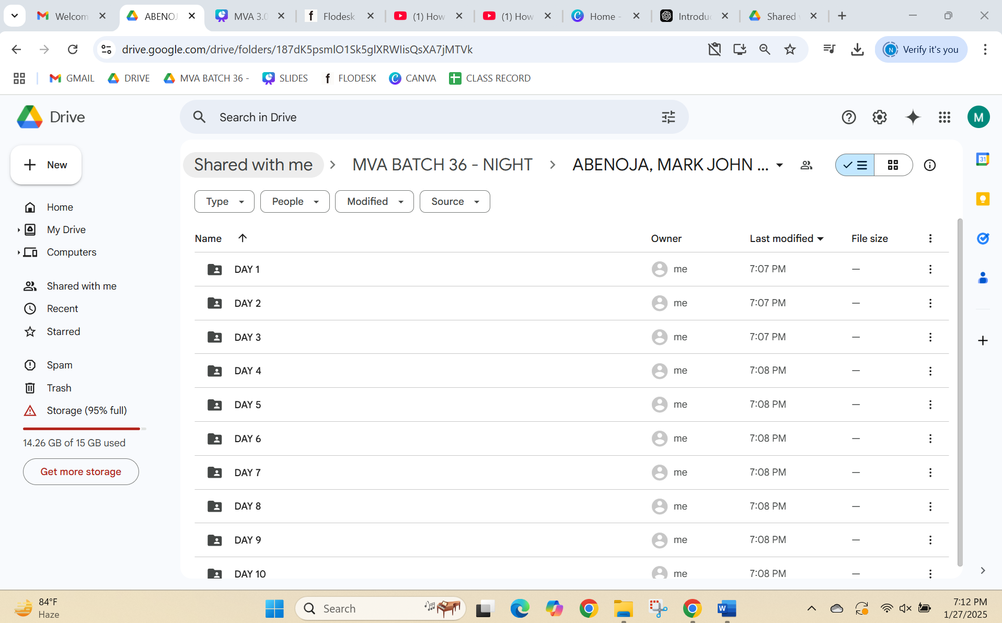
Task: Open Google Tasks side panel icon
Action: (983, 238)
